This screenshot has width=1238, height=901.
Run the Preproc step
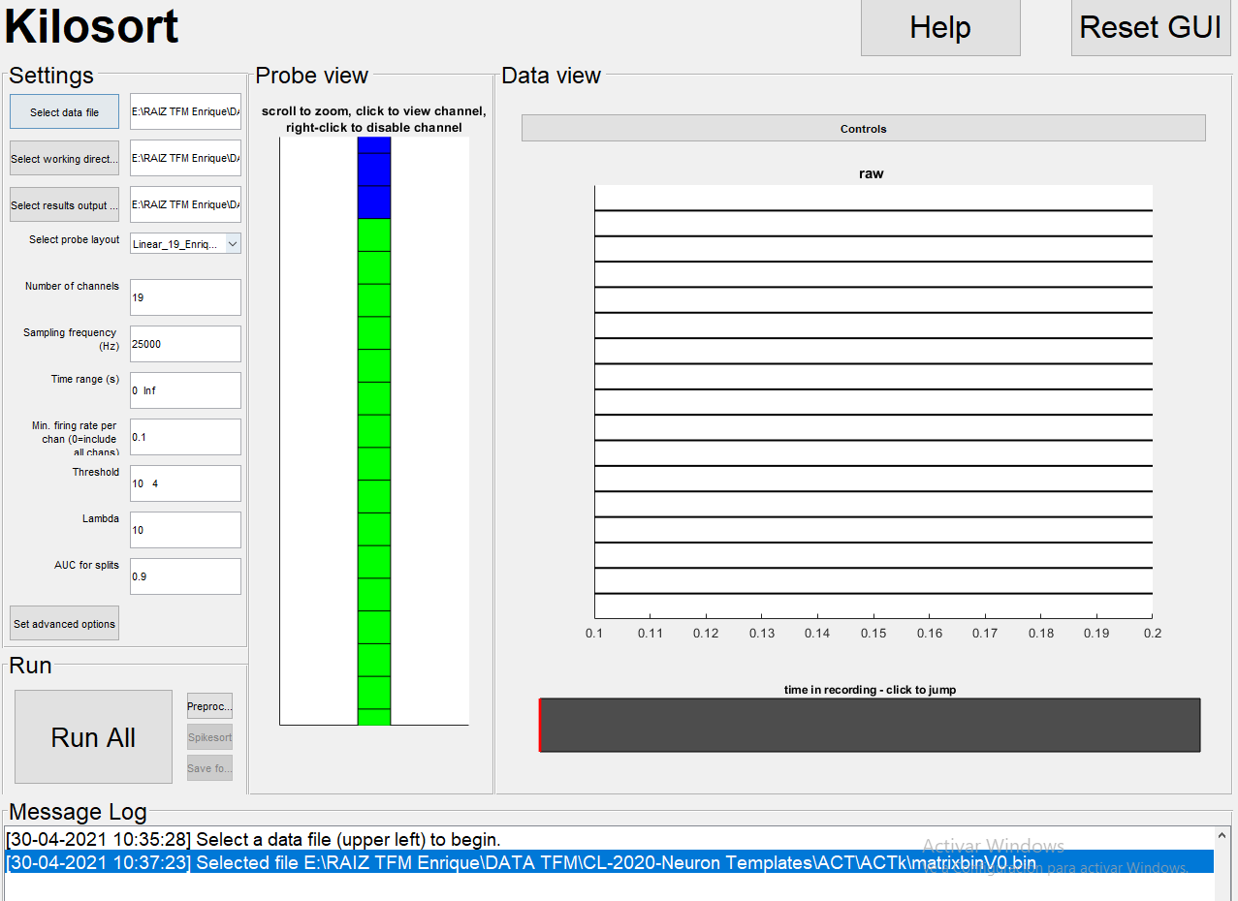tap(209, 705)
